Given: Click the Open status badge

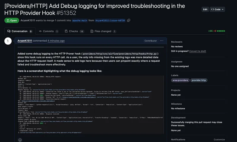Looking at the screenshot, I should (x=12, y=20).
